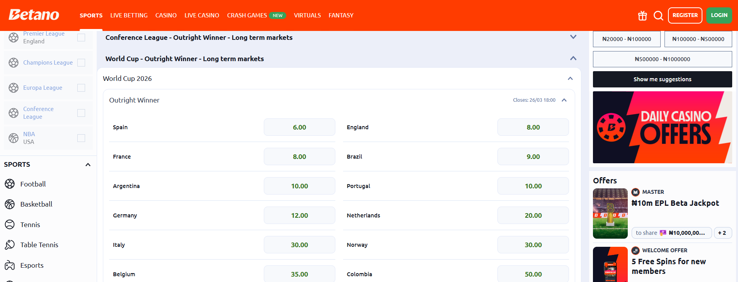Viewport: 738px width, 282px height.
Task: Pick Italy odds 30.00
Action: click(299, 245)
